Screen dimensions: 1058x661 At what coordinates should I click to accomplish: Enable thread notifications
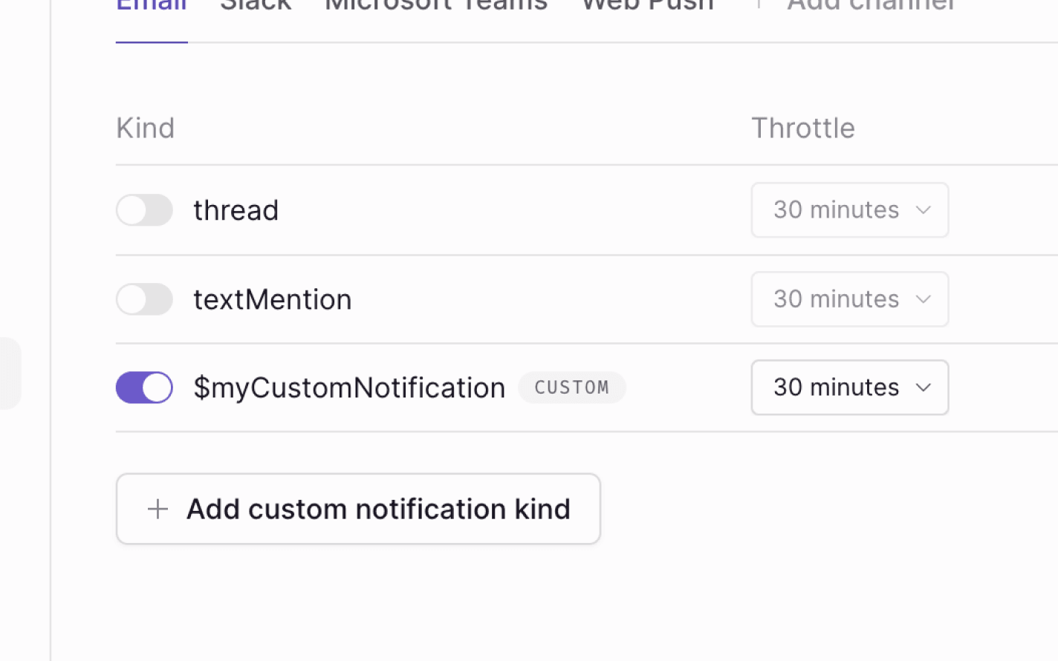144,210
